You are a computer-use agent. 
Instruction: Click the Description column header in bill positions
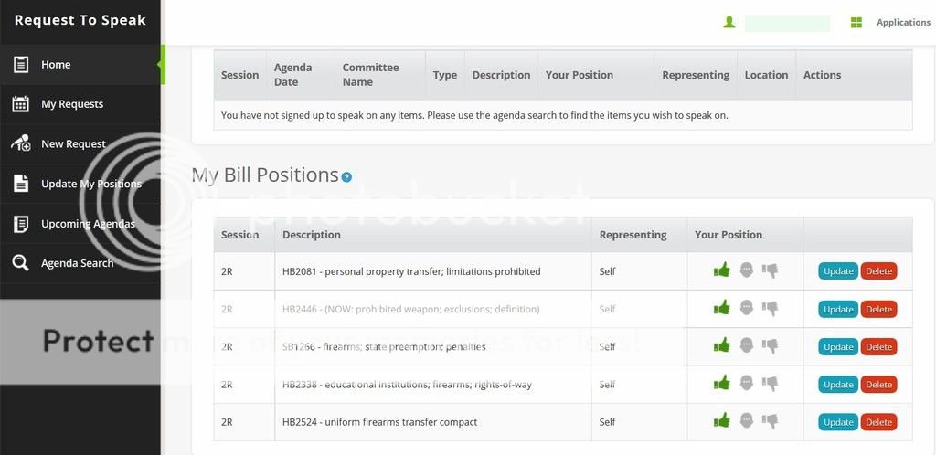click(x=312, y=235)
